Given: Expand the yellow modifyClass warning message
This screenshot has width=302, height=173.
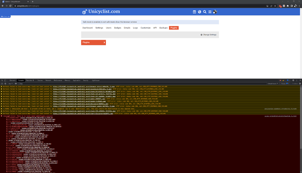Looking at the screenshot, I should pos(3,109).
